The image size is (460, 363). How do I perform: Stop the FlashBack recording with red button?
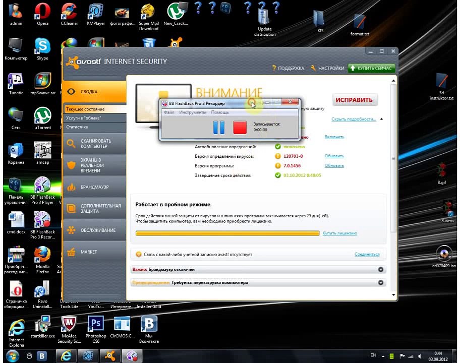(x=240, y=127)
